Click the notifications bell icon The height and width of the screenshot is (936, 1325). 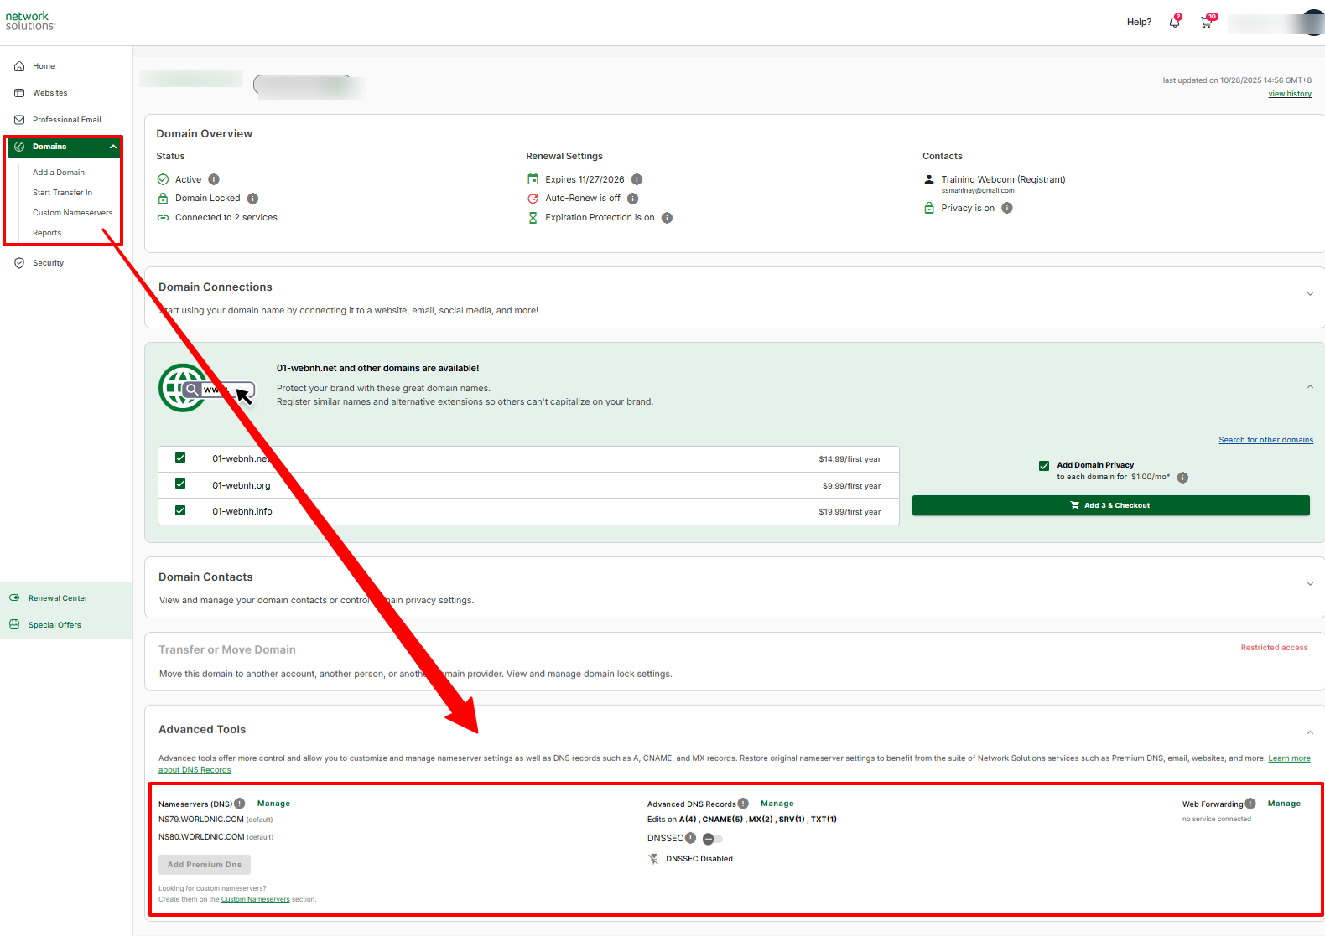[1174, 23]
